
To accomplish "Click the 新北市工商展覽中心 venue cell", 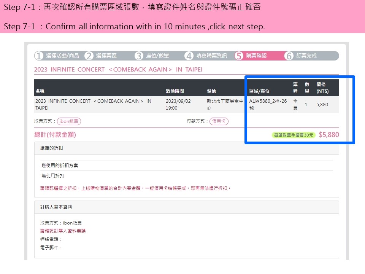I will click(225, 105).
